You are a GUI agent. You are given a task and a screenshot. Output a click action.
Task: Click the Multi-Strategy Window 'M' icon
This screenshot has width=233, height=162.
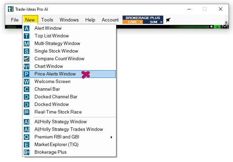point(27,44)
